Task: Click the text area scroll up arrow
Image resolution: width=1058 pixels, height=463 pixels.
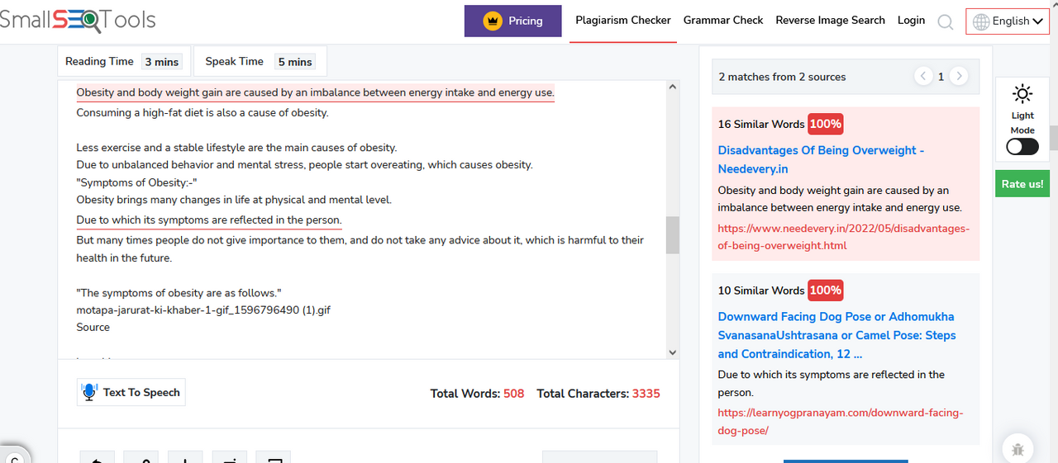Action: 672,87
